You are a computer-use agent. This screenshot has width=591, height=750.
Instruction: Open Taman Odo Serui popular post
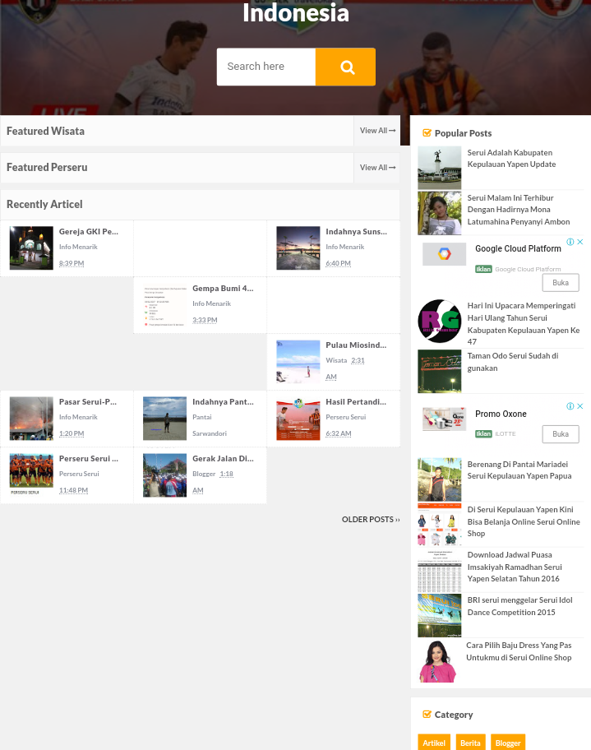513,362
